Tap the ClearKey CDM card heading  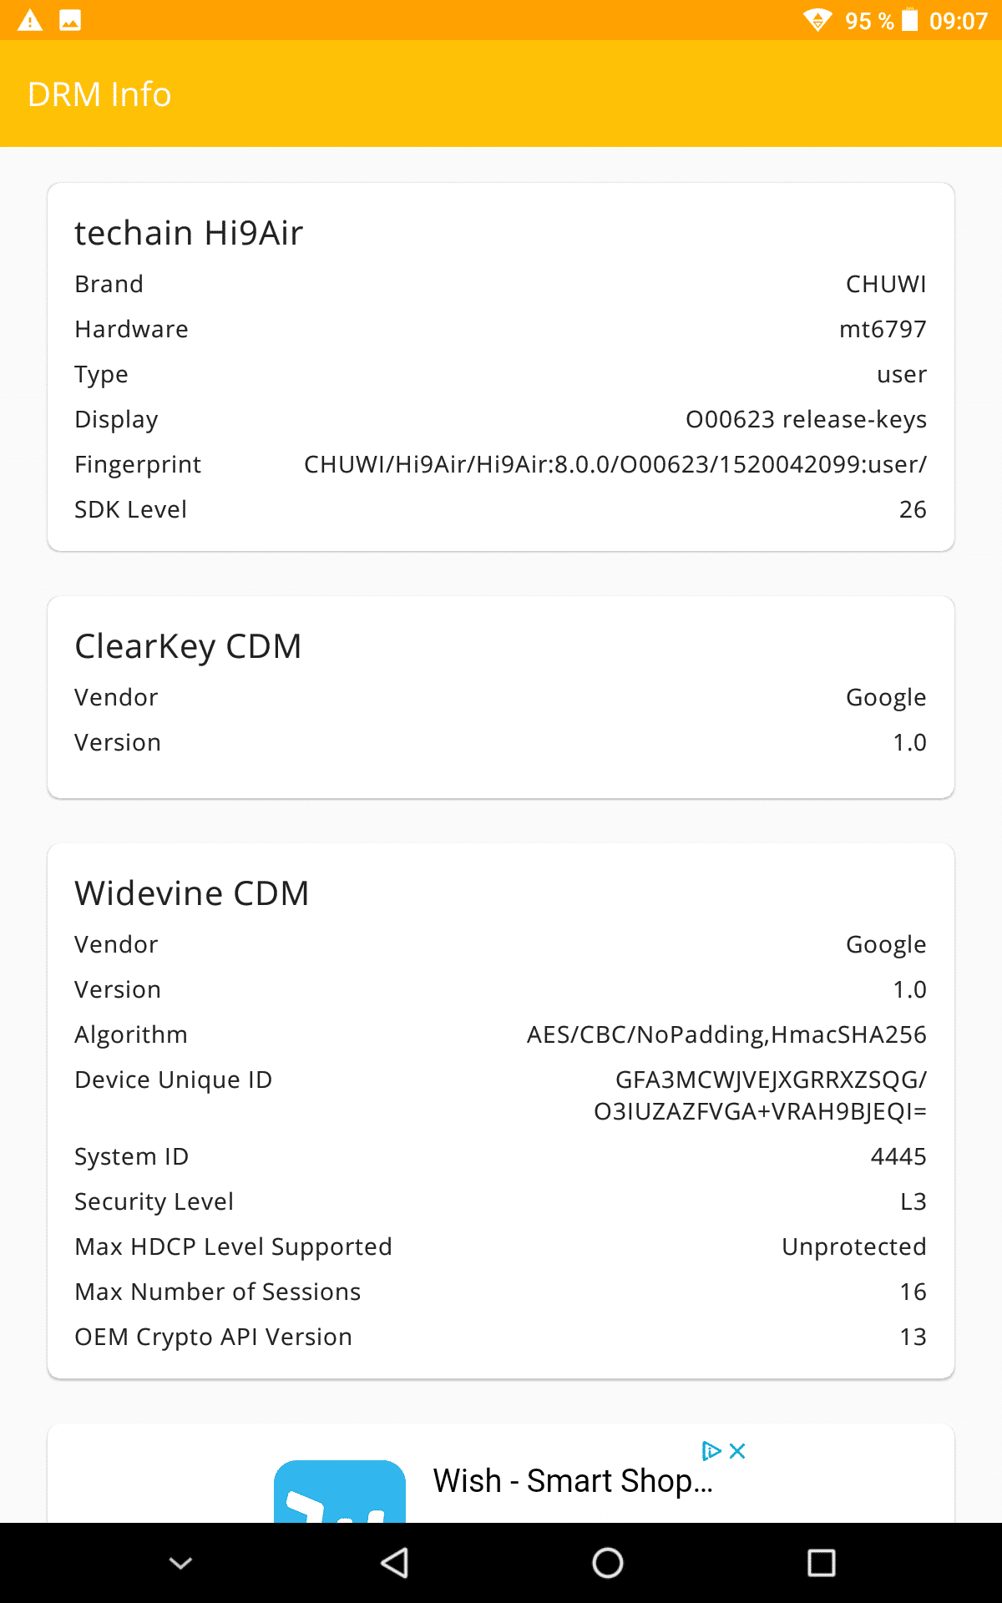[188, 646]
